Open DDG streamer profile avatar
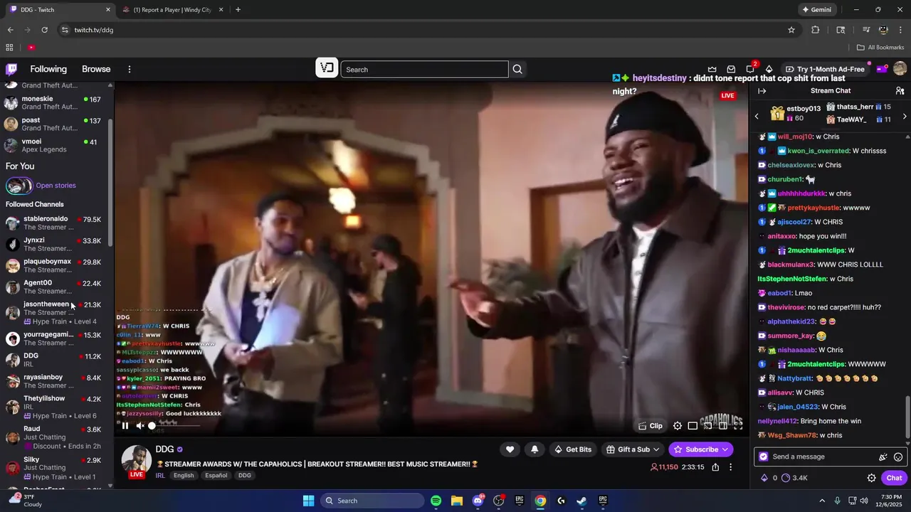This screenshot has width=911, height=512. [136, 461]
